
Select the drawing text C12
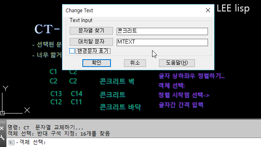56,102
